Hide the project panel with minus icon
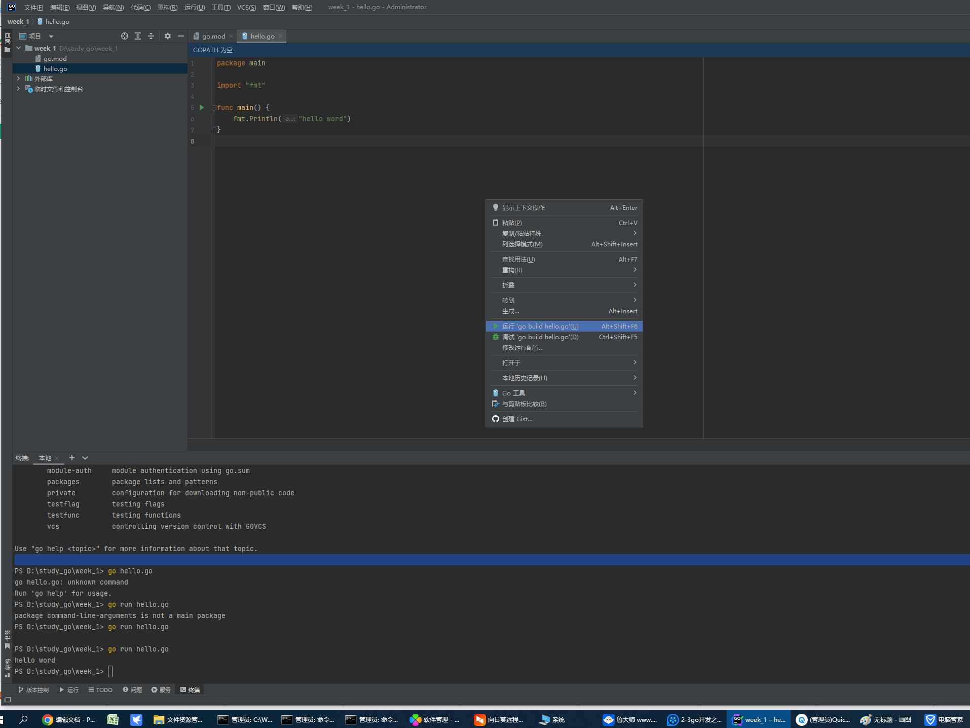This screenshot has width=970, height=728. pyautogui.click(x=181, y=36)
